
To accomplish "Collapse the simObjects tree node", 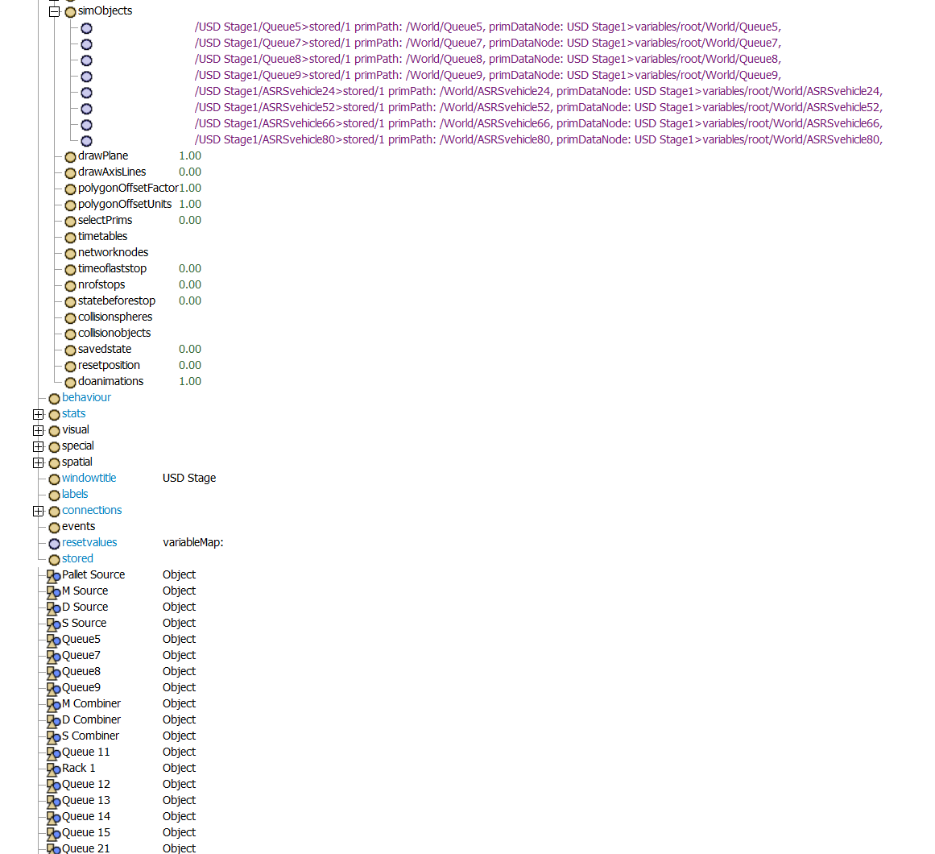I will coord(54,11).
